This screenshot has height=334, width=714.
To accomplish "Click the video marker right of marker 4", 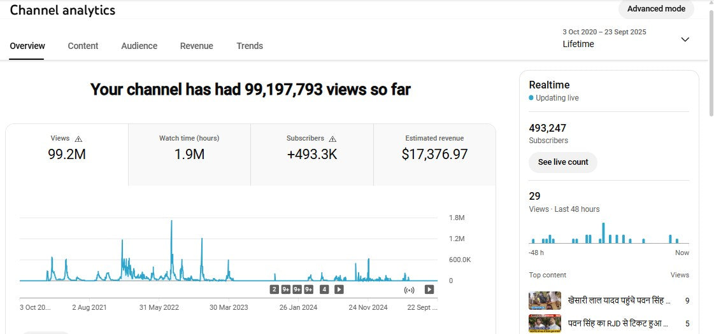I will click(339, 289).
